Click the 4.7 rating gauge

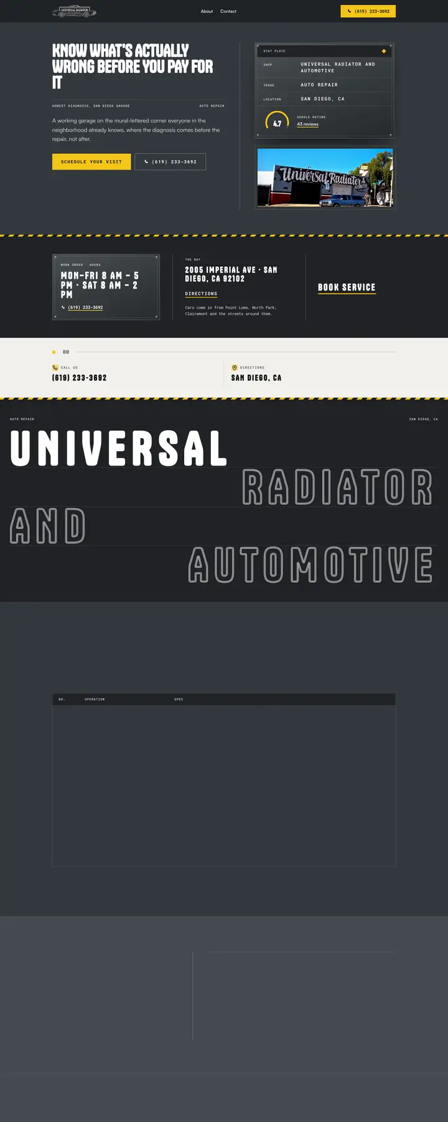click(x=277, y=121)
